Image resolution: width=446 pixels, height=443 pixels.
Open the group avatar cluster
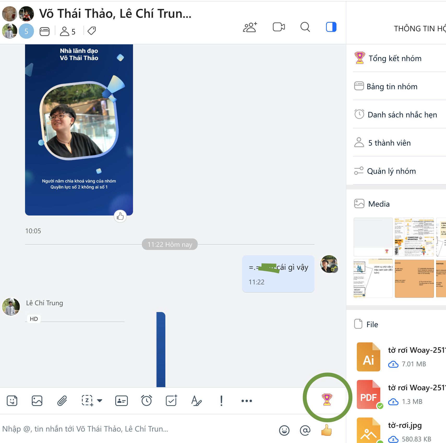tap(18, 22)
